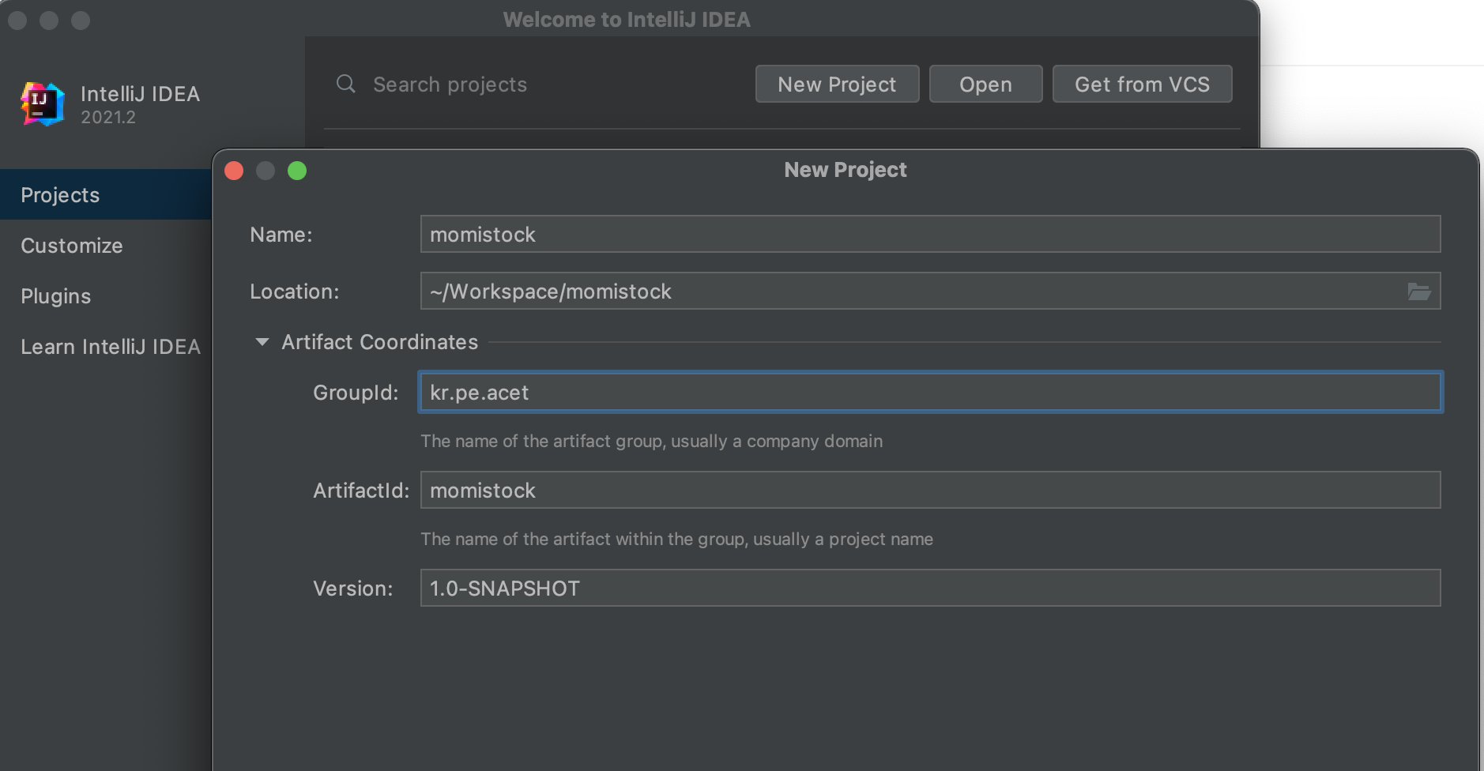The height and width of the screenshot is (771, 1484).
Task: Click the GroupId field with kr.pe.acet
Action: pos(930,392)
